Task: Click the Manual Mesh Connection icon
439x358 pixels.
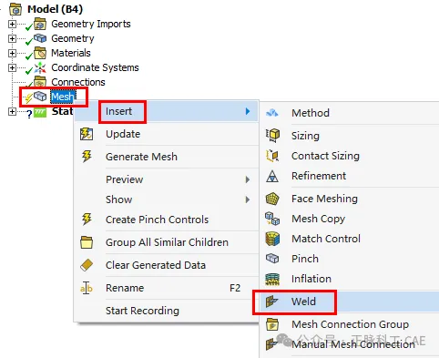Action: (x=272, y=344)
